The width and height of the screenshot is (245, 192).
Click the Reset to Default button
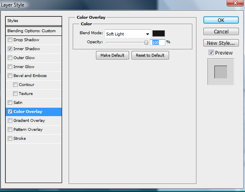coord(150,55)
